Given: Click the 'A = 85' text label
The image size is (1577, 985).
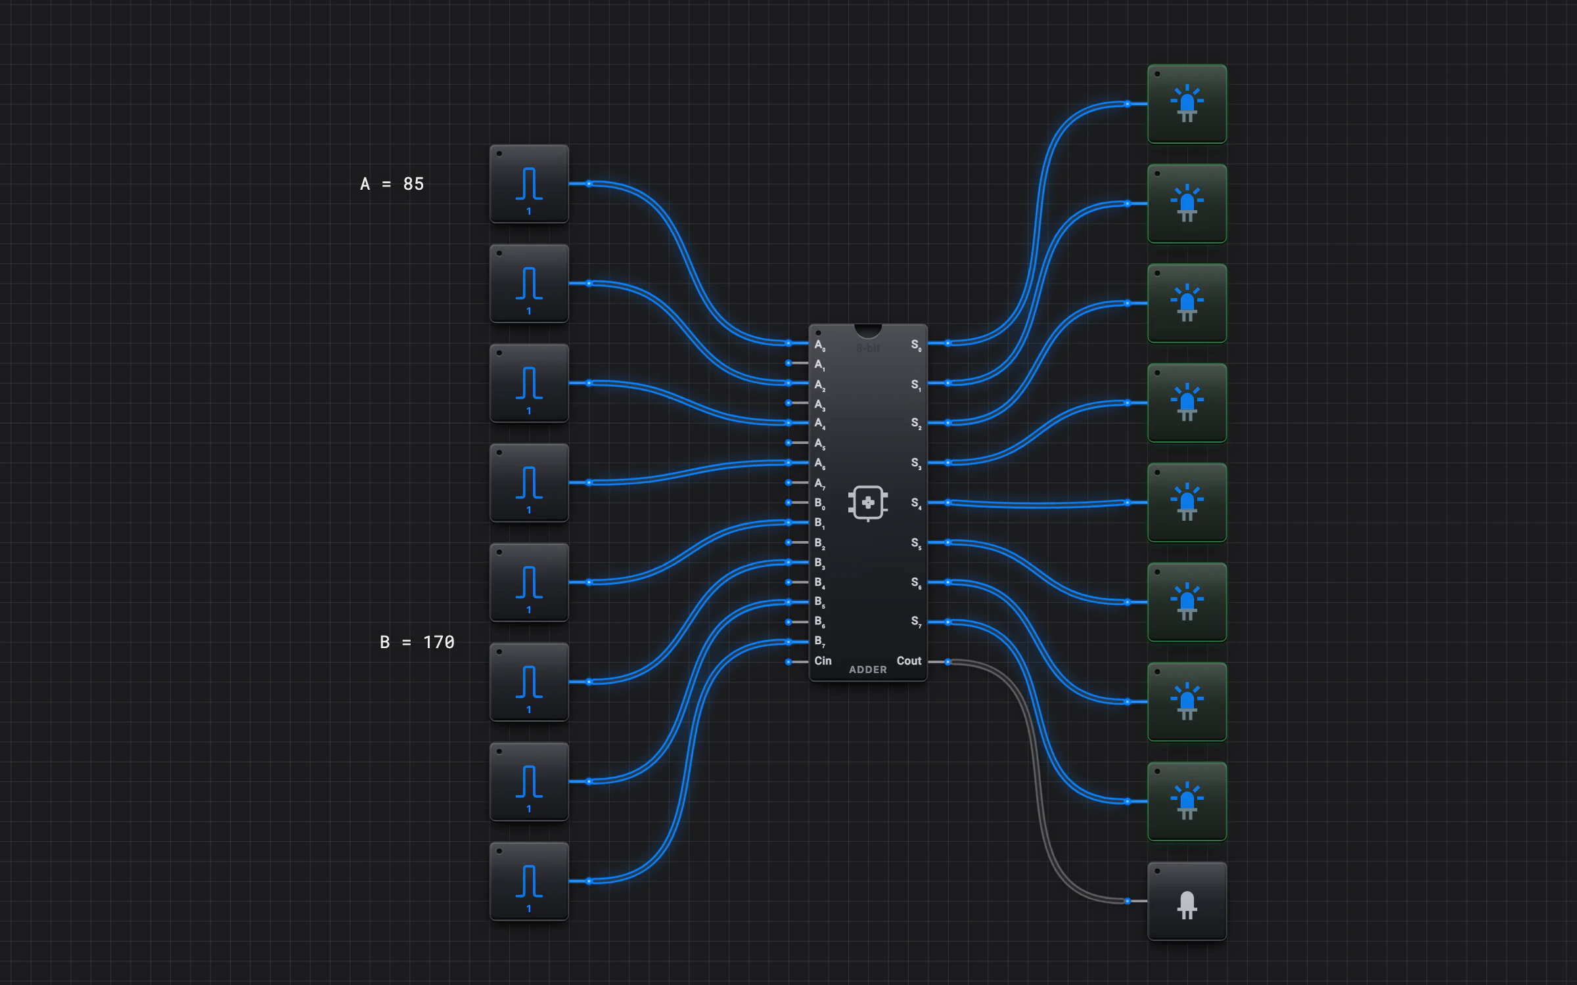Looking at the screenshot, I should pos(392,184).
